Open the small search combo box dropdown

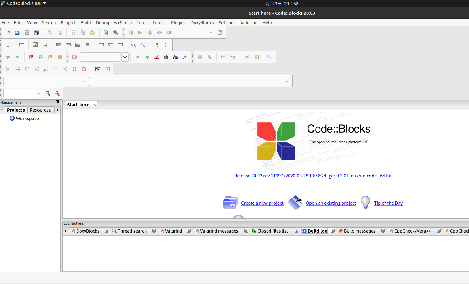39,93
